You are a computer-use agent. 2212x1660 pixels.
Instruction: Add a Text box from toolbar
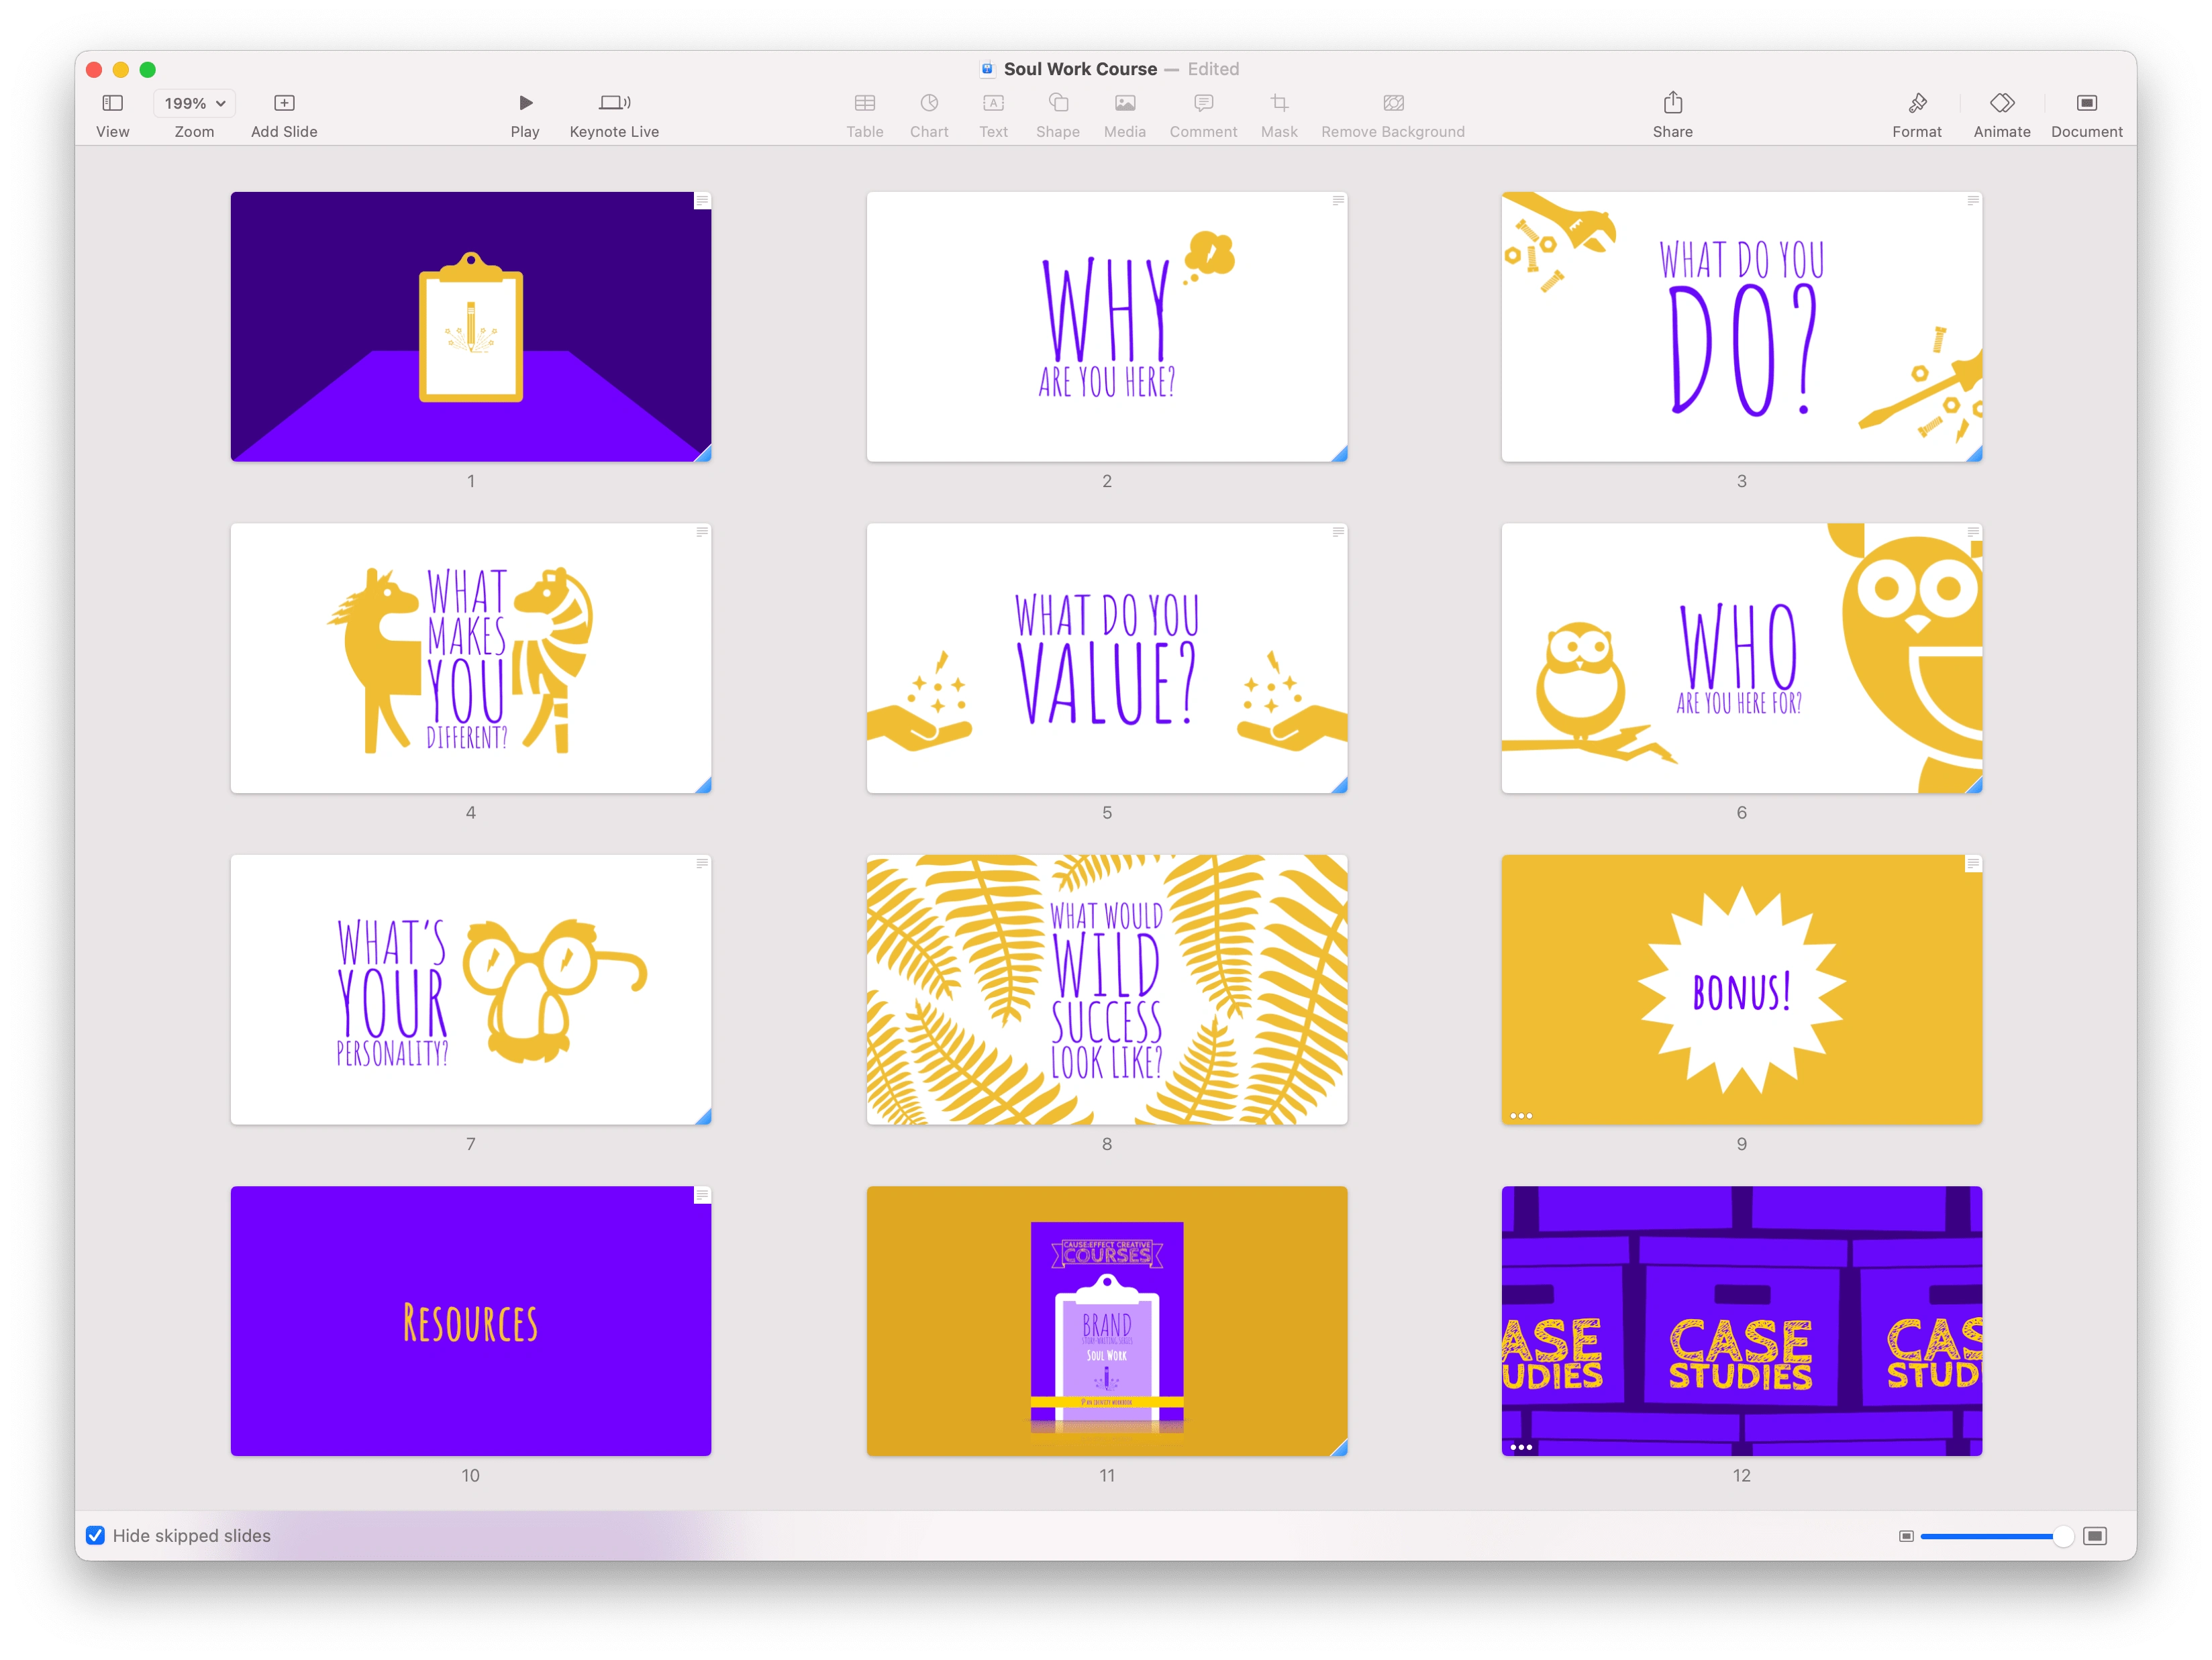[x=993, y=103]
